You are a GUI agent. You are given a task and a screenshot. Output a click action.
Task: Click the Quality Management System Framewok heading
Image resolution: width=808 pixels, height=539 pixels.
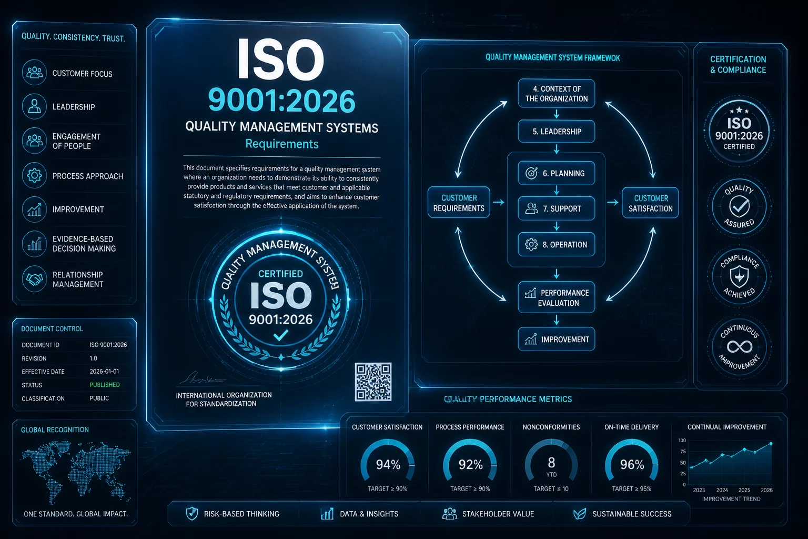tap(553, 57)
